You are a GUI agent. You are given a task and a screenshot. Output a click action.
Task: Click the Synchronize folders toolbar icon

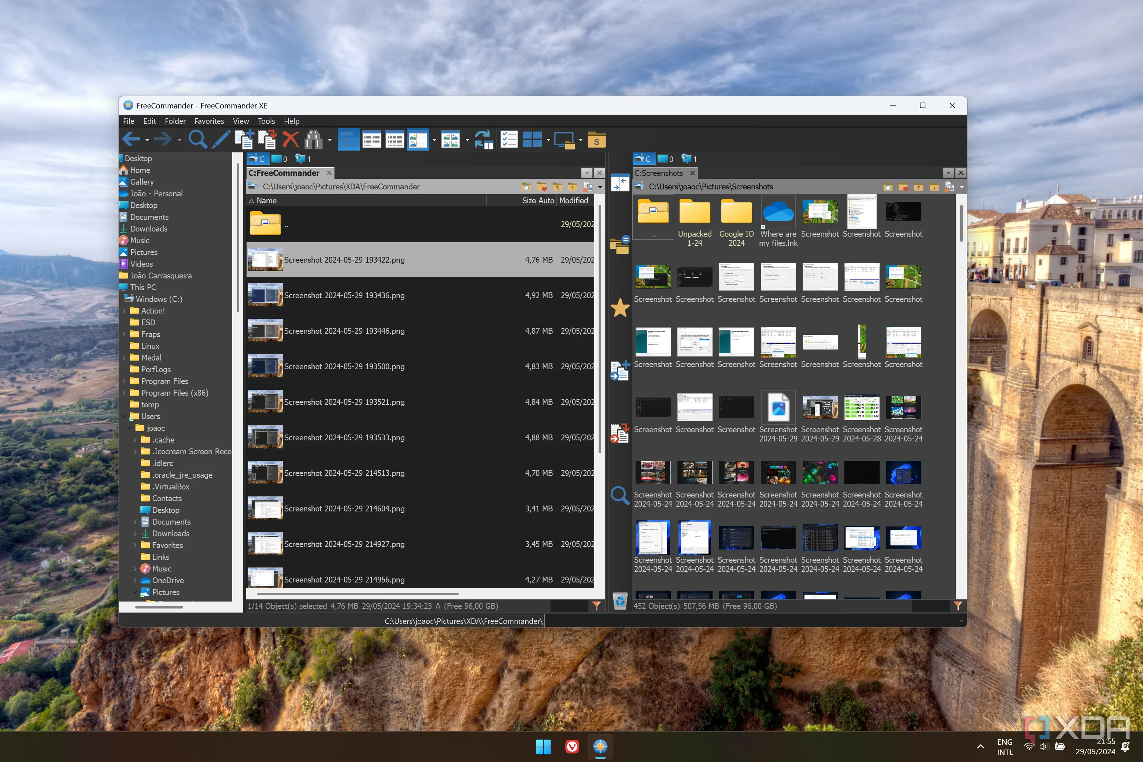click(x=484, y=140)
